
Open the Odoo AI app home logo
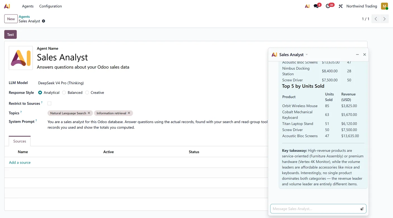coord(7,6)
